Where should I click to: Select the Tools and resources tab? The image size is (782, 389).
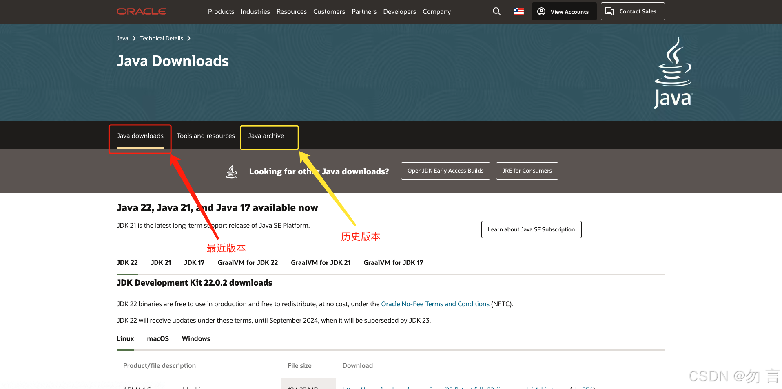click(x=206, y=136)
